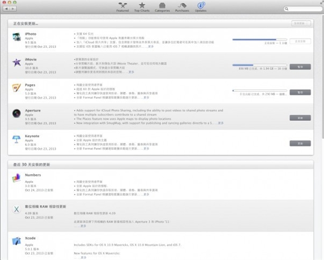Click the Pages download progress bar
This screenshot has height=260, width=324.
(x=260, y=91)
